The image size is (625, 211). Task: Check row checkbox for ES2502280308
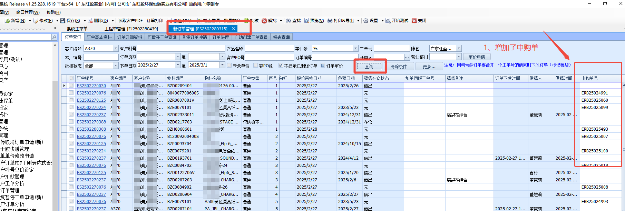point(71,129)
